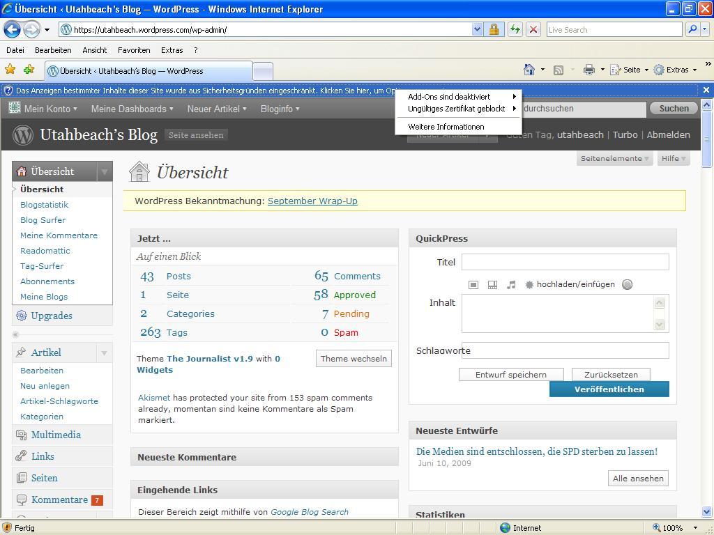The height and width of the screenshot is (535, 714).
Task: Click the Links chain icon in sidebar
Action: coord(21,456)
